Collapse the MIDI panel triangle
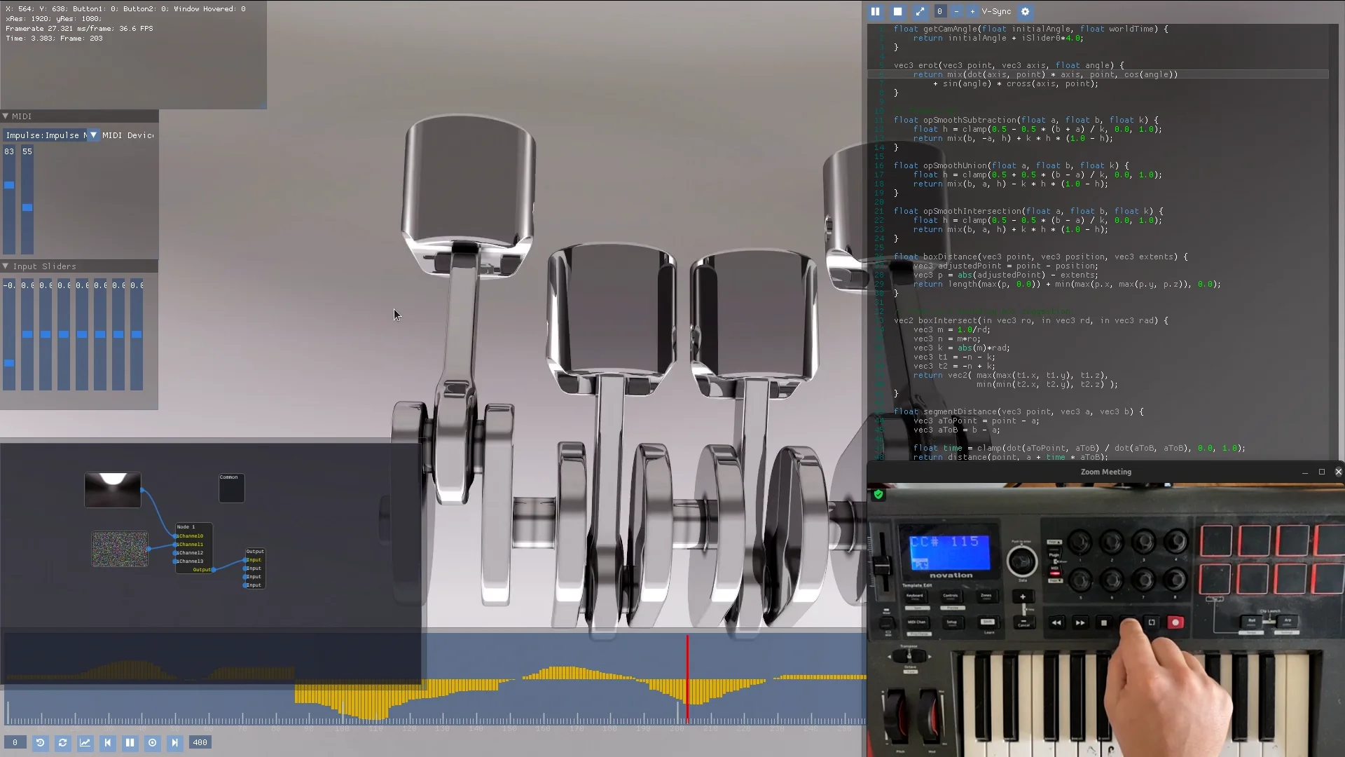The width and height of the screenshot is (1345, 757). point(6,116)
